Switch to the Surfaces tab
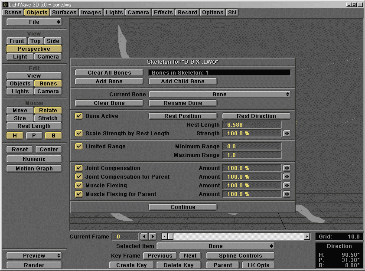The height and width of the screenshot is (271, 365). [x=64, y=13]
